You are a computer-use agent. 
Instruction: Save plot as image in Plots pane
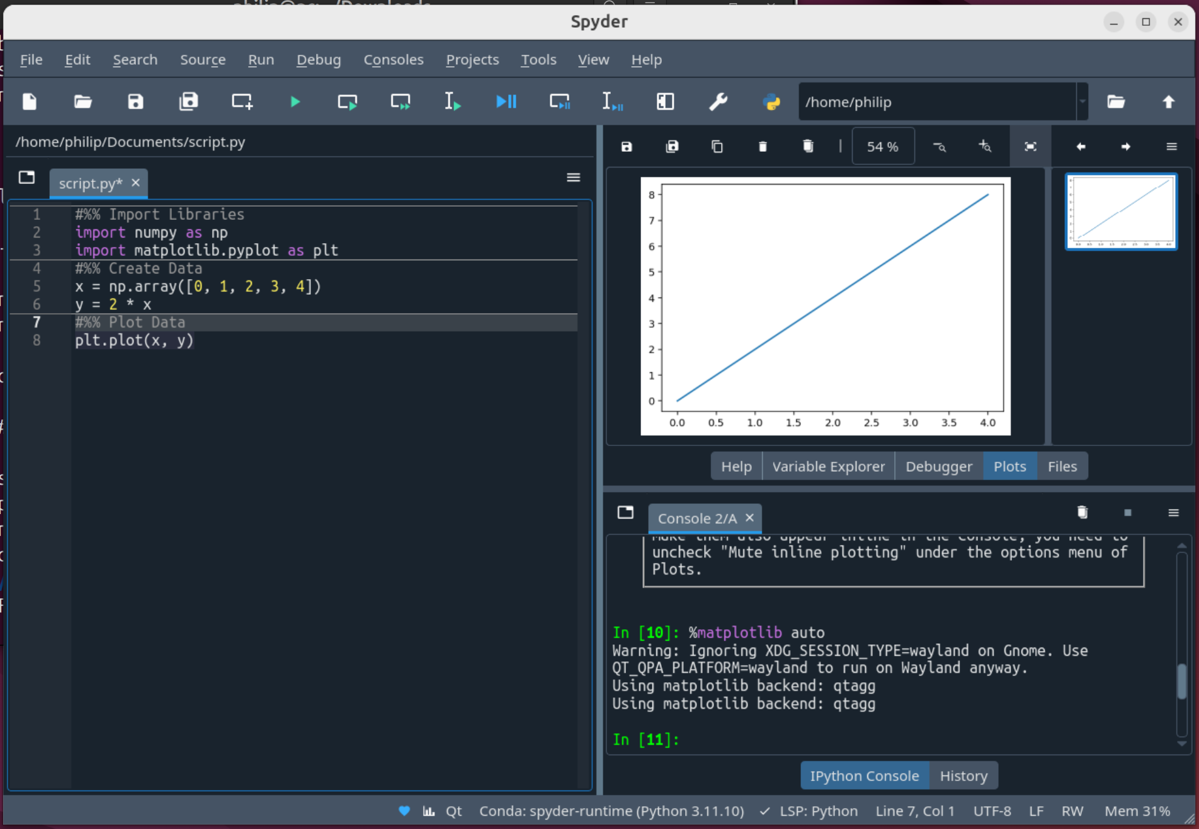click(x=627, y=147)
